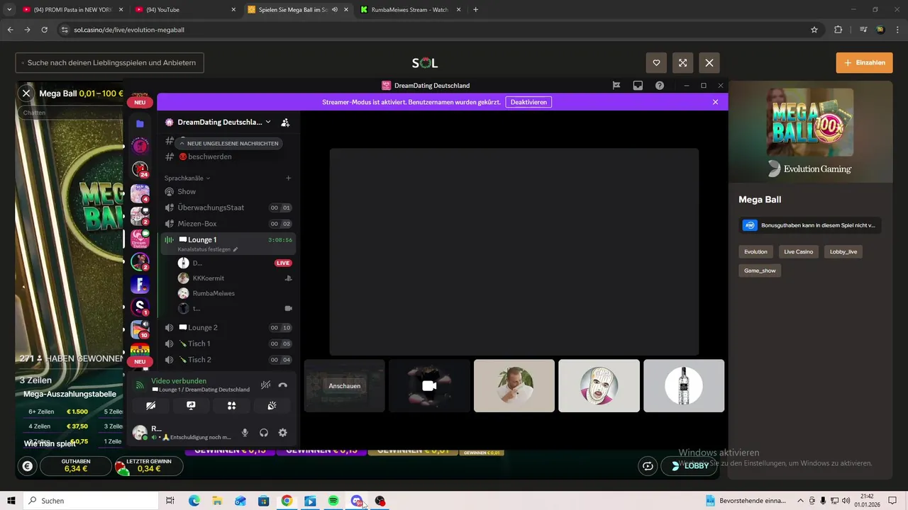Focus casino game search field
The image size is (908, 510).
coord(110,62)
